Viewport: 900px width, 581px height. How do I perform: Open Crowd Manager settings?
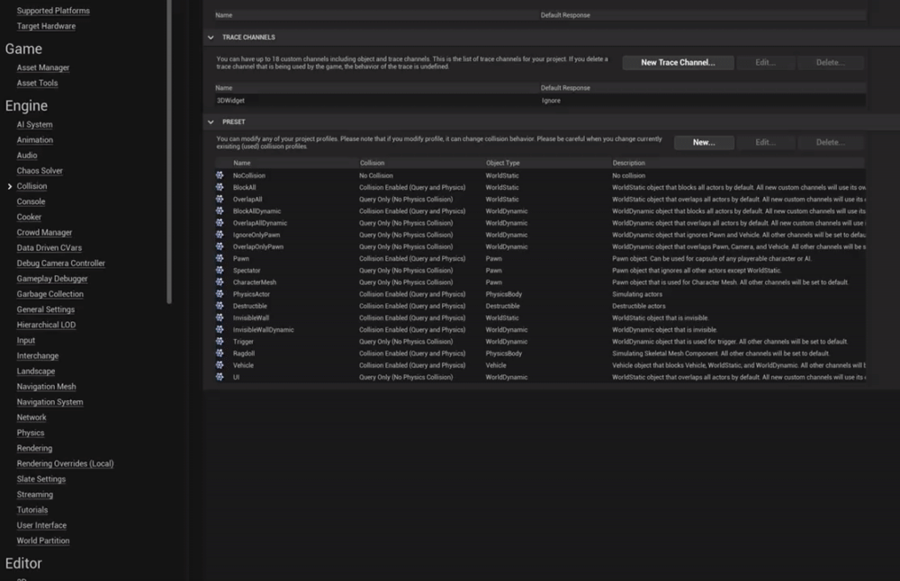[x=44, y=233]
